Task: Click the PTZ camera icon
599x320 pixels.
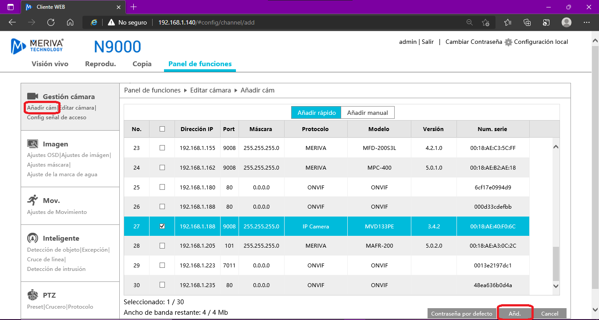Action: 33,295
